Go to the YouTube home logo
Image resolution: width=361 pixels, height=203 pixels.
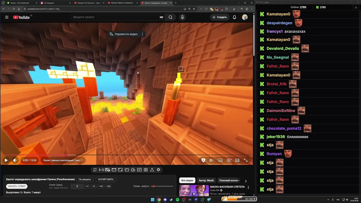click(x=21, y=17)
